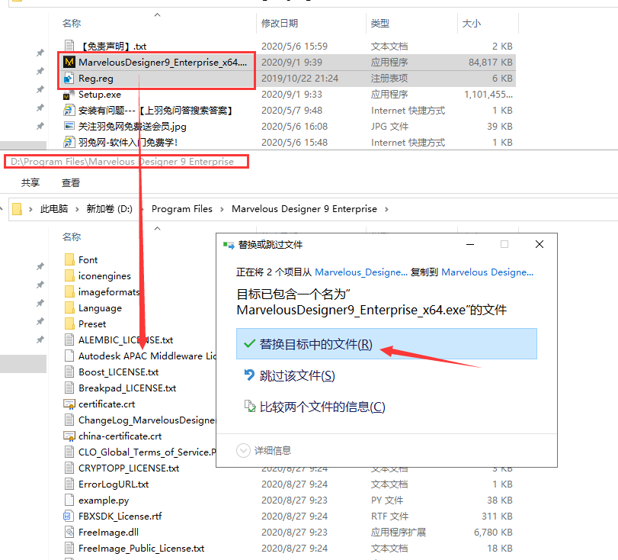The image size is (618, 560).
Task: Click the 安装有问题 shortcut icon
Action: coord(69,110)
